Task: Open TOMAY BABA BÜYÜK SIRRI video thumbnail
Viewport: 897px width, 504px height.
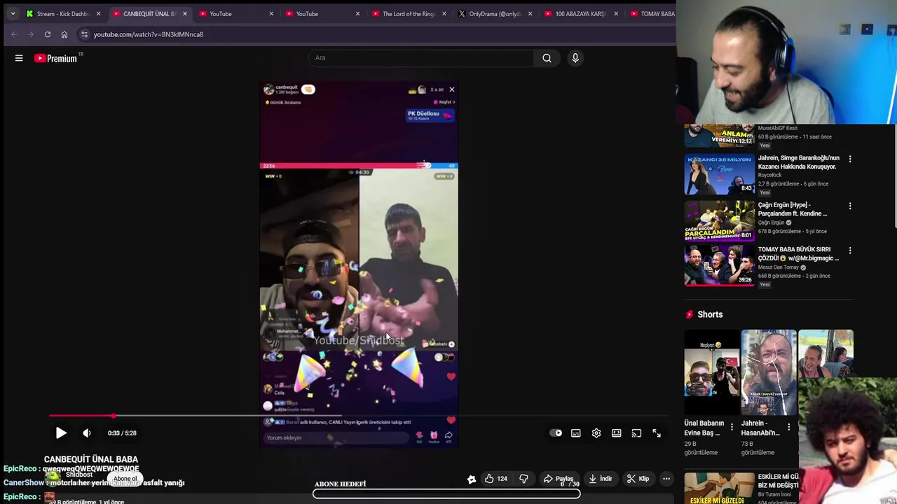Action: coord(720,265)
